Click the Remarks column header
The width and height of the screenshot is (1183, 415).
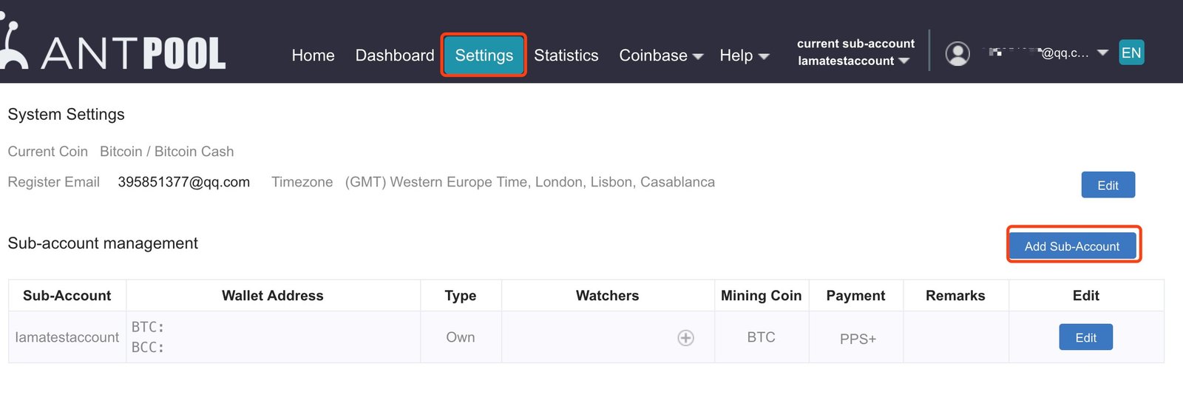[955, 295]
